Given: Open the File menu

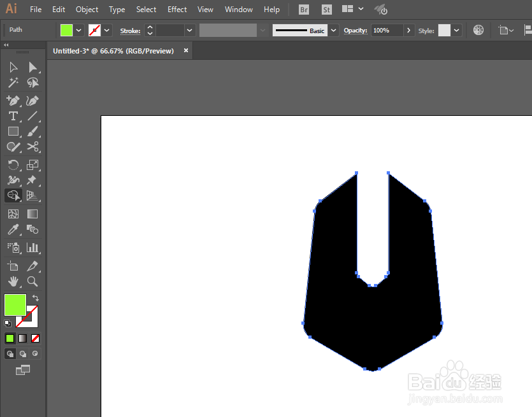Looking at the screenshot, I should [36, 10].
